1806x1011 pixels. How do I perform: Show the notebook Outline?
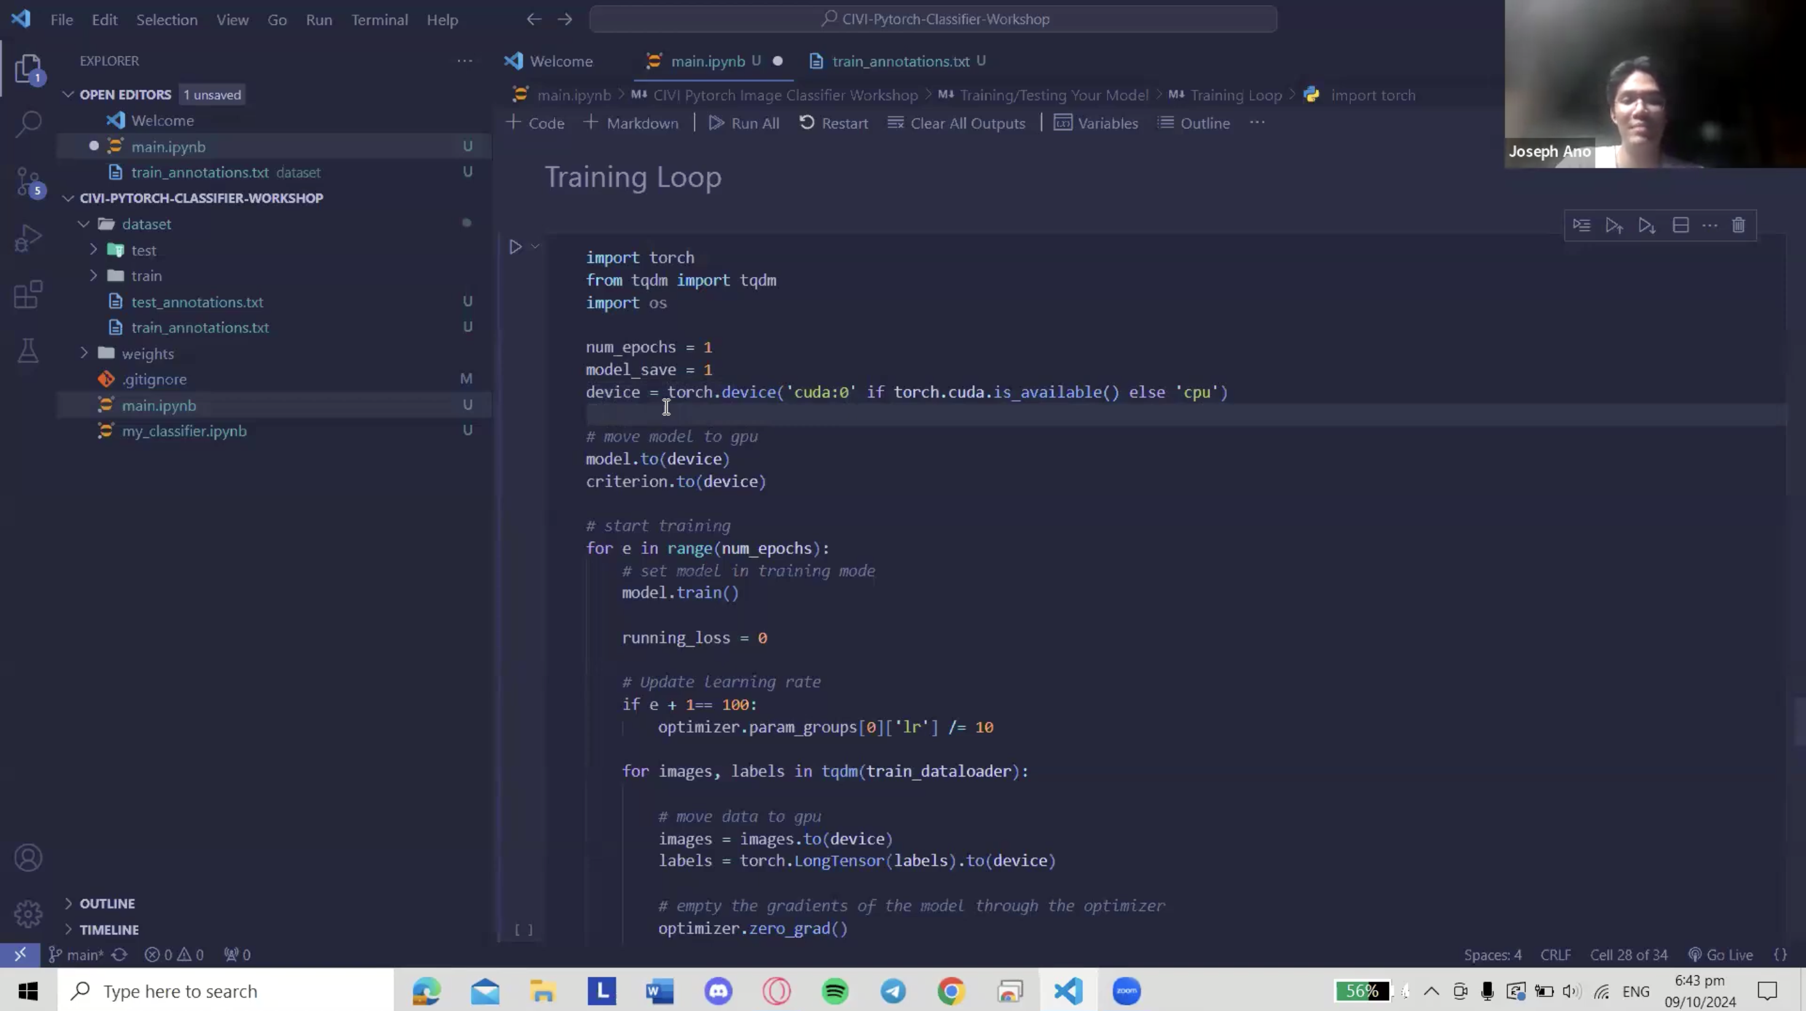click(x=1194, y=123)
